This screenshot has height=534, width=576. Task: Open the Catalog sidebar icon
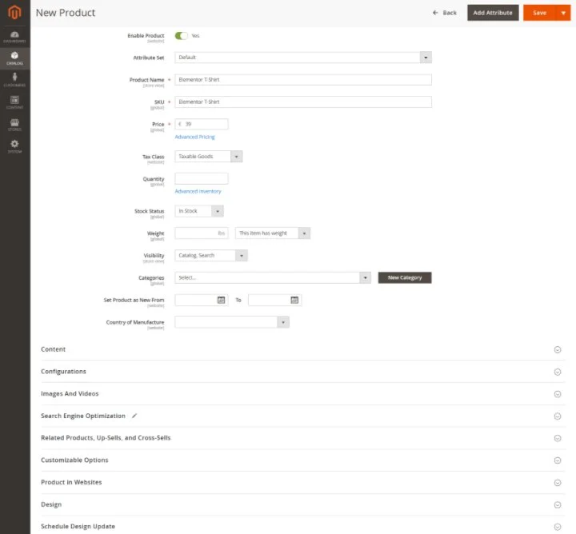14,58
